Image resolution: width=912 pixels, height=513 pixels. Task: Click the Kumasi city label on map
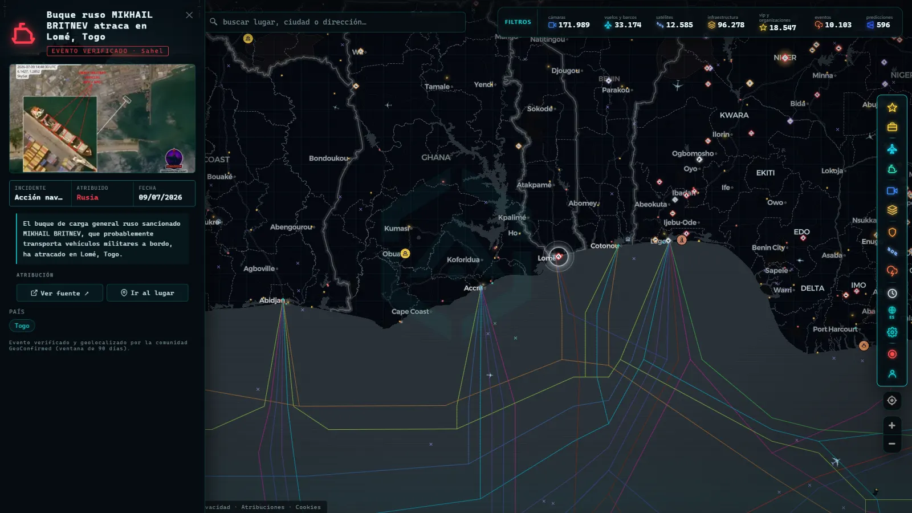[397, 228]
